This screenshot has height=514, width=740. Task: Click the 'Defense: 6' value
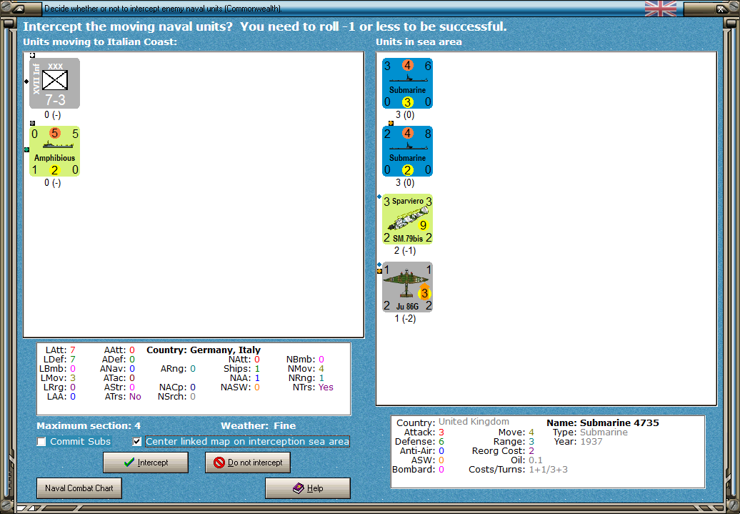419,441
